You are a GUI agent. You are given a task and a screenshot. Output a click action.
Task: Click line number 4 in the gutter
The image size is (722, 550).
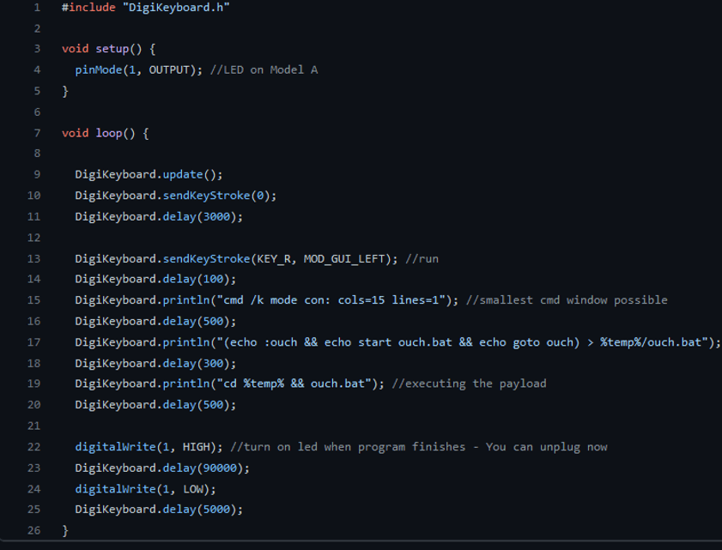(x=37, y=70)
